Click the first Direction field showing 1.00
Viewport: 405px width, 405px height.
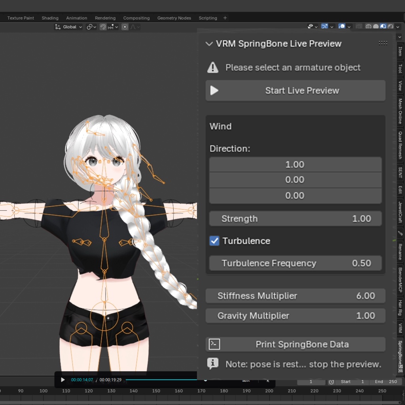[295, 165]
